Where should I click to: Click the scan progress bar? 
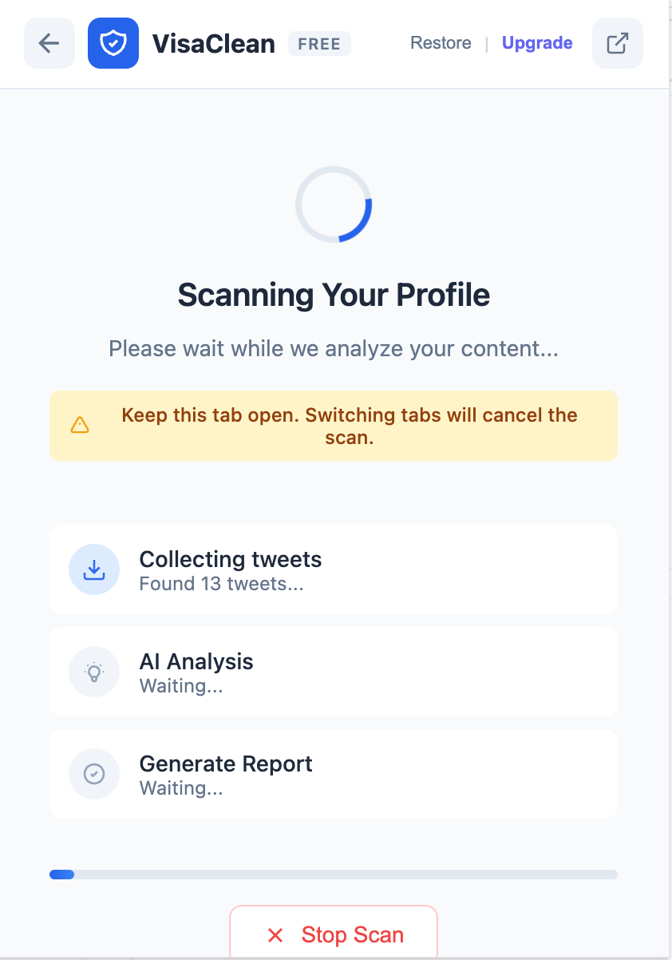(x=334, y=875)
